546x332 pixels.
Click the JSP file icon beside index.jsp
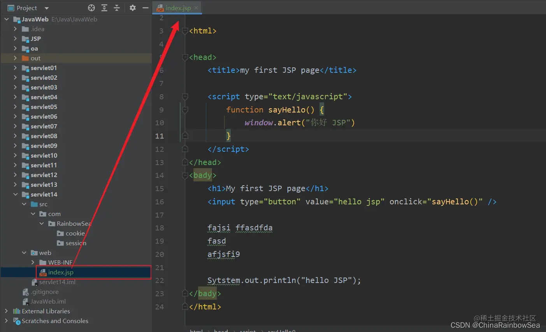43,272
